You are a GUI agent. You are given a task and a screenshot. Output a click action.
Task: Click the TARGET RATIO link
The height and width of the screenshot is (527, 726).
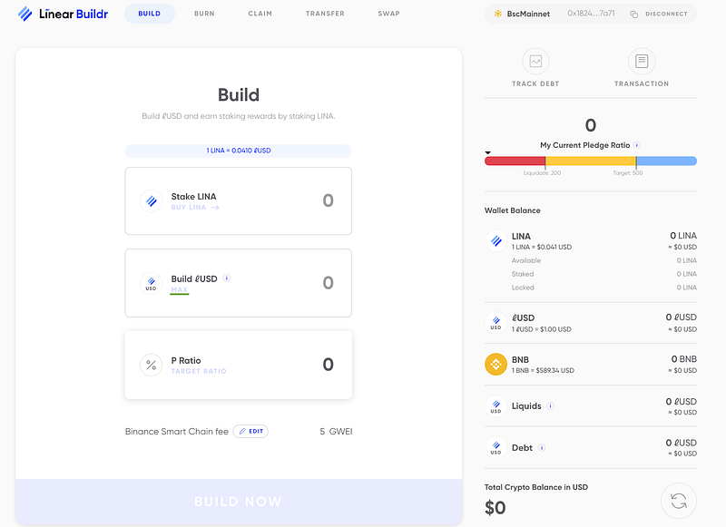[199, 371]
